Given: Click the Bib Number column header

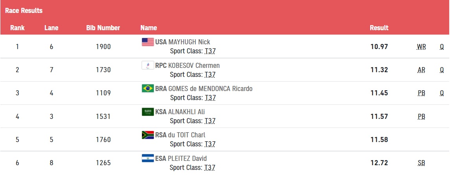Looking at the screenshot, I should 103,28.
